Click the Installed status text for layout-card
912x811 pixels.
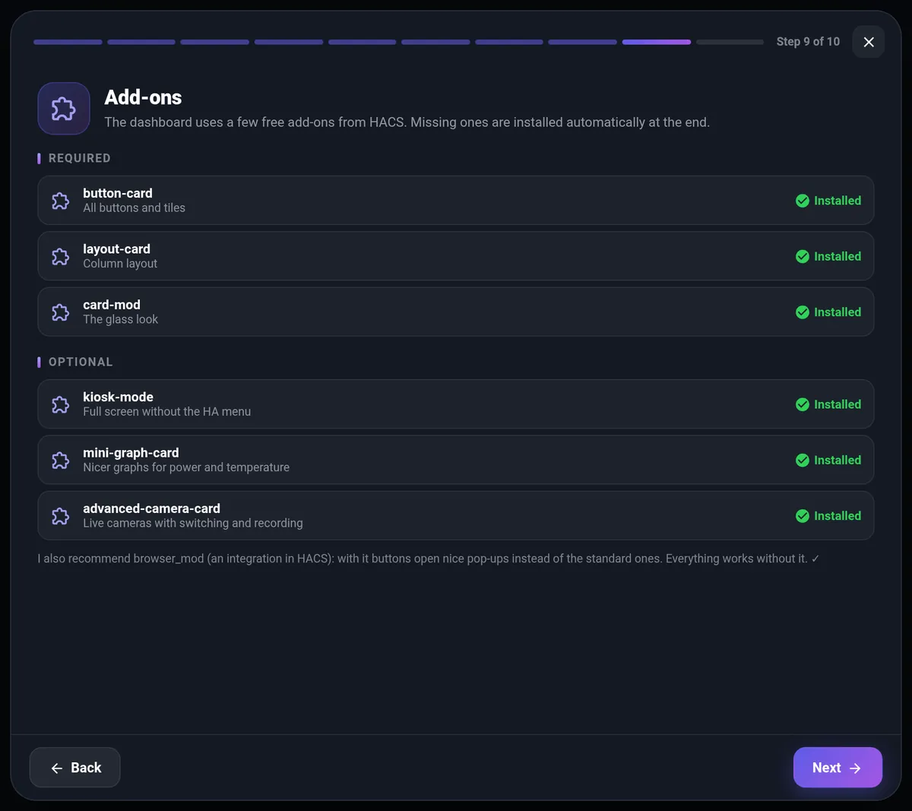(838, 256)
